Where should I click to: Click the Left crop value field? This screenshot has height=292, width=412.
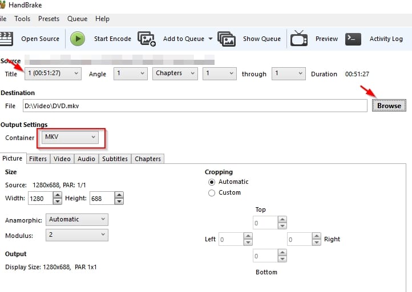[231, 239]
